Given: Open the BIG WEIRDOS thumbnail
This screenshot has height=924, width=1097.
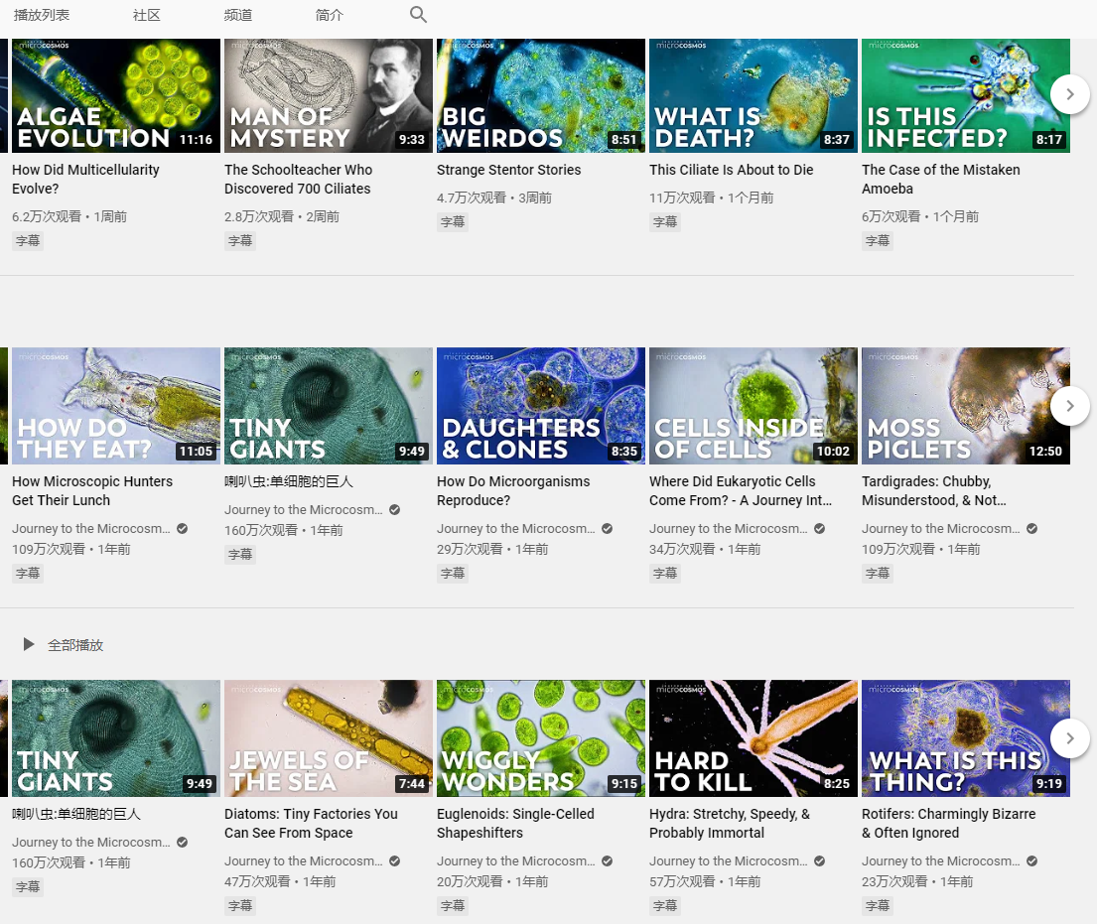Looking at the screenshot, I should pyautogui.click(x=541, y=95).
